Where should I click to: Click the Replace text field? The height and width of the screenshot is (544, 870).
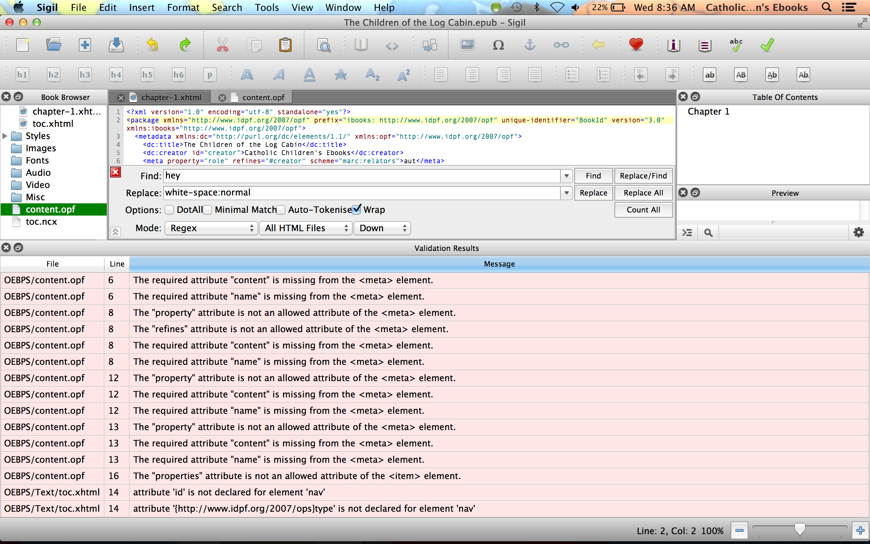pyautogui.click(x=362, y=193)
